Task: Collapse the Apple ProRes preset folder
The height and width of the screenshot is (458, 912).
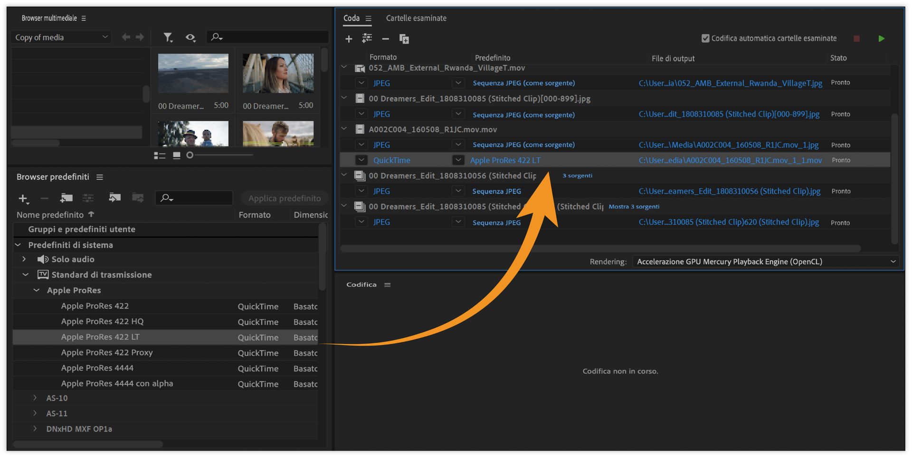Action: [37, 290]
